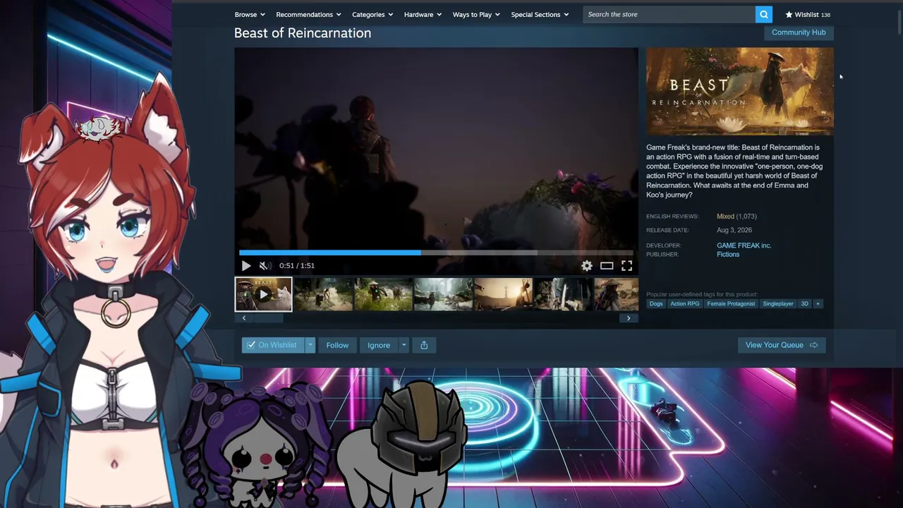Open the Browse menu

click(250, 14)
